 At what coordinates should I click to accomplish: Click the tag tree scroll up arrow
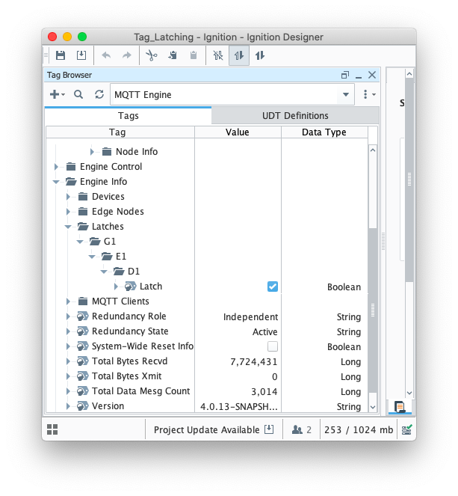click(373, 150)
